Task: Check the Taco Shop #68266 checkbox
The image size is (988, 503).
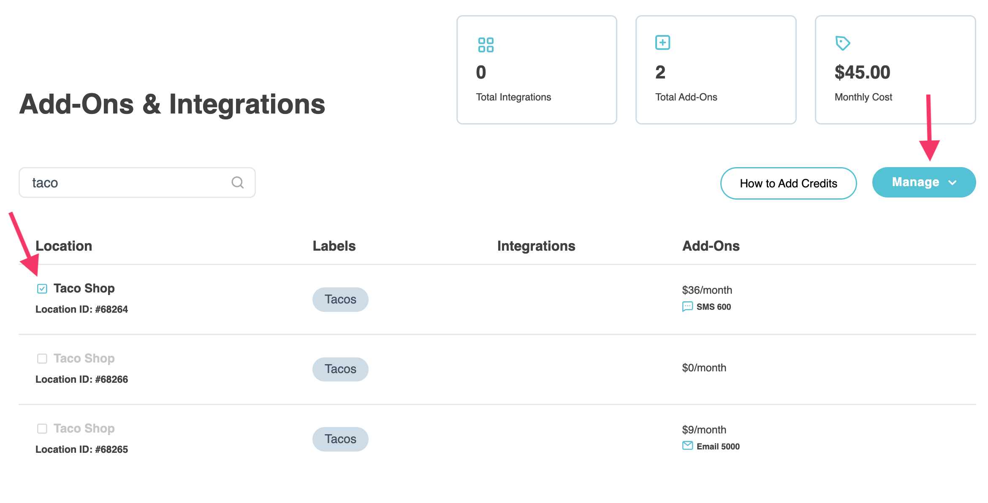Action: (x=42, y=359)
